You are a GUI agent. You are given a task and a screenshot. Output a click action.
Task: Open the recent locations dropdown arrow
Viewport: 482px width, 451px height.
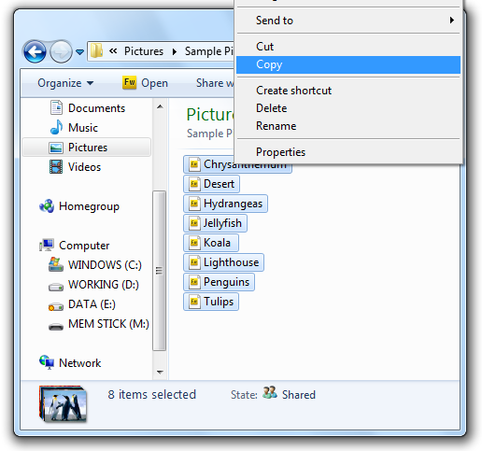point(80,52)
